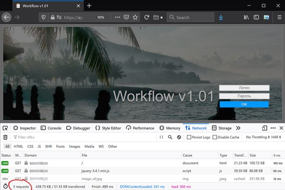The height and width of the screenshot is (190, 285).
Task: Reset the 90% zoom level badge
Action: [101, 17]
